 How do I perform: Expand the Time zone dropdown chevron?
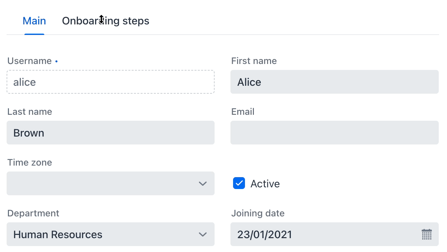coord(203,183)
